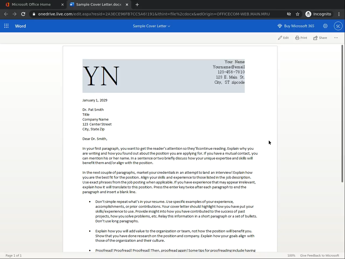The height and width of the screenshot is (259, 345).
Task: Click the '123 E. Main St.' header line
Action: (x=230, y=77)
